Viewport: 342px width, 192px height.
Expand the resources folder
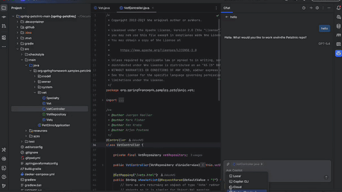coord(26,131)
